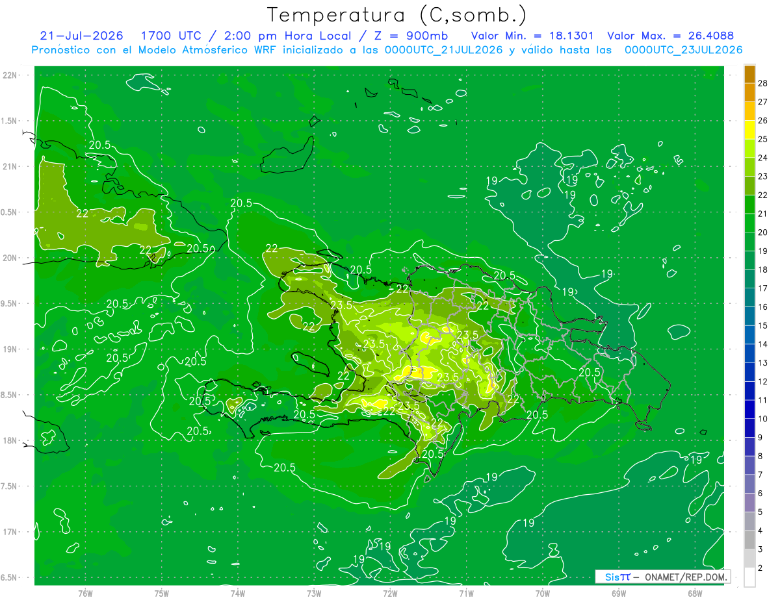Click the legend value "26"
The width and height of the screenshot is (780, 602).
point(762,120)
